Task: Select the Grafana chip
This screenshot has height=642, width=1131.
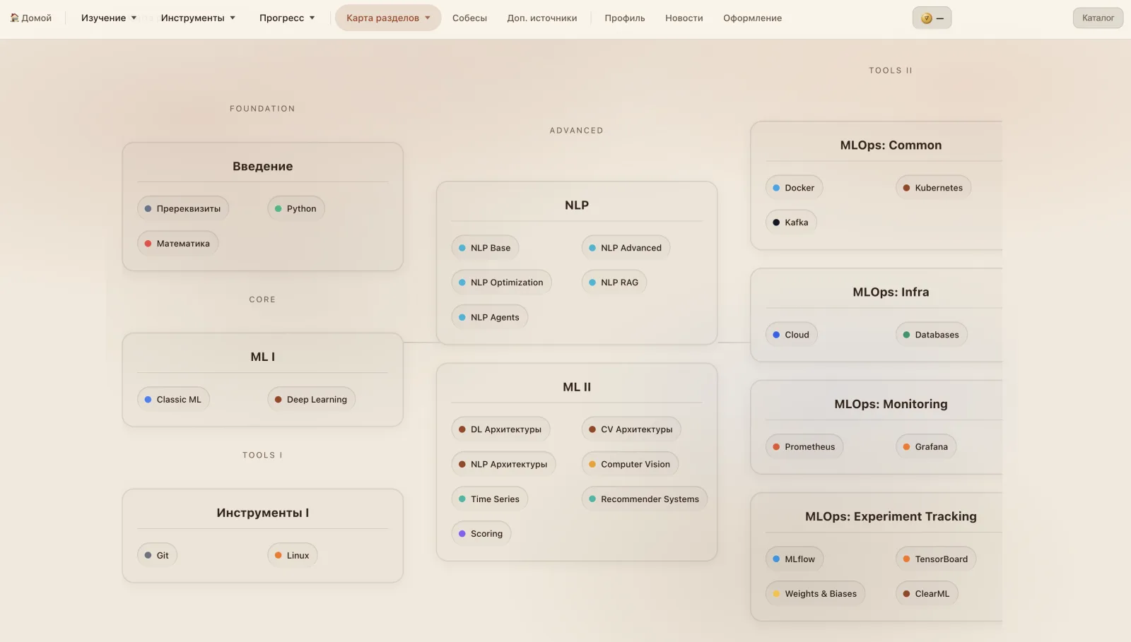Action: tap(926, 446)
